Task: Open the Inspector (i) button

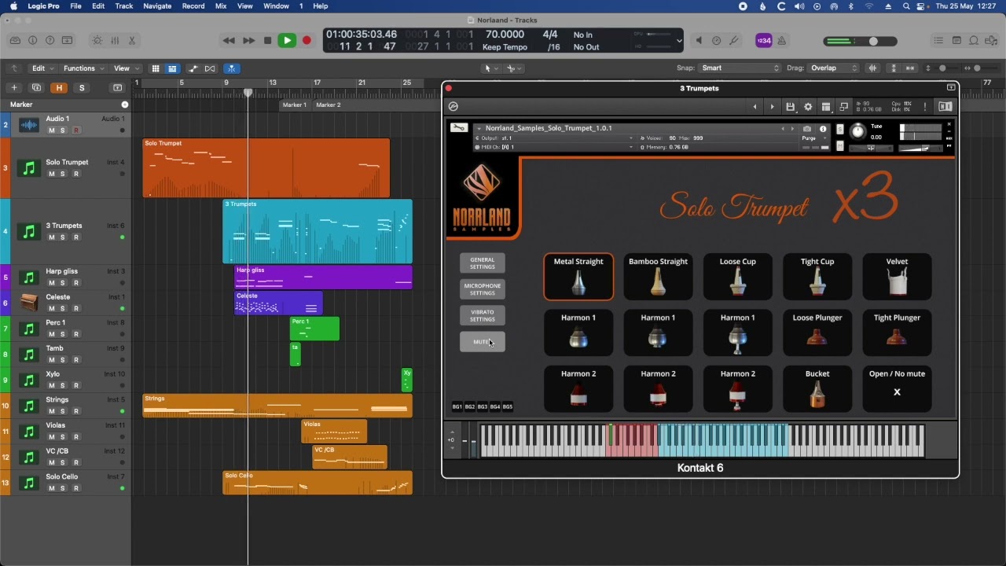Action: point(33,41)
